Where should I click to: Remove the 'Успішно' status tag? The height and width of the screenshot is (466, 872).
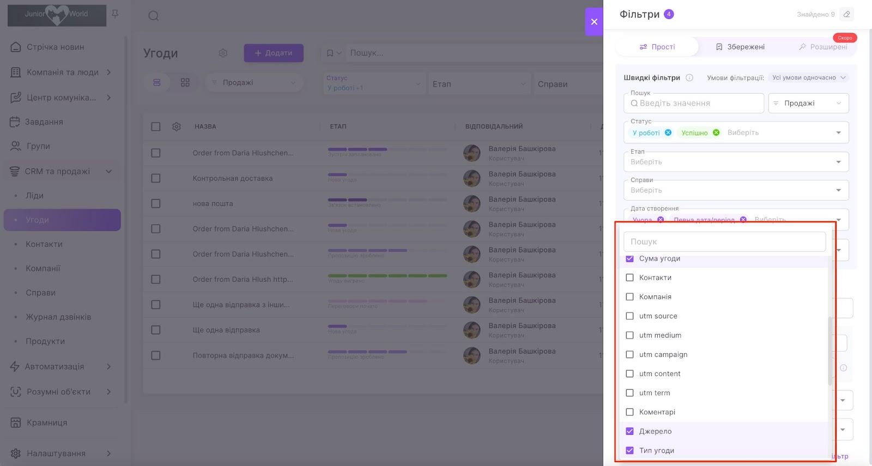[x=716, y=132]
